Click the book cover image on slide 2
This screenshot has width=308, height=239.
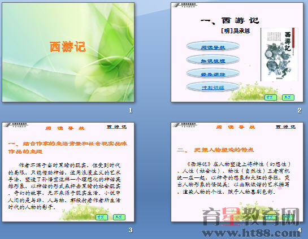click(x=279, y=54)
